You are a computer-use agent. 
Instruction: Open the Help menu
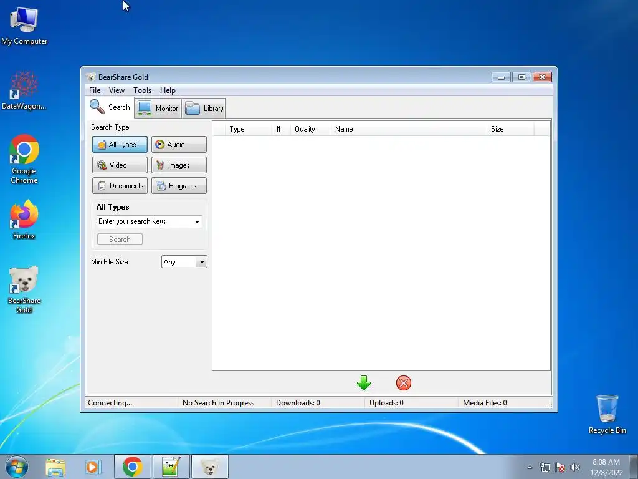(168, 90)
